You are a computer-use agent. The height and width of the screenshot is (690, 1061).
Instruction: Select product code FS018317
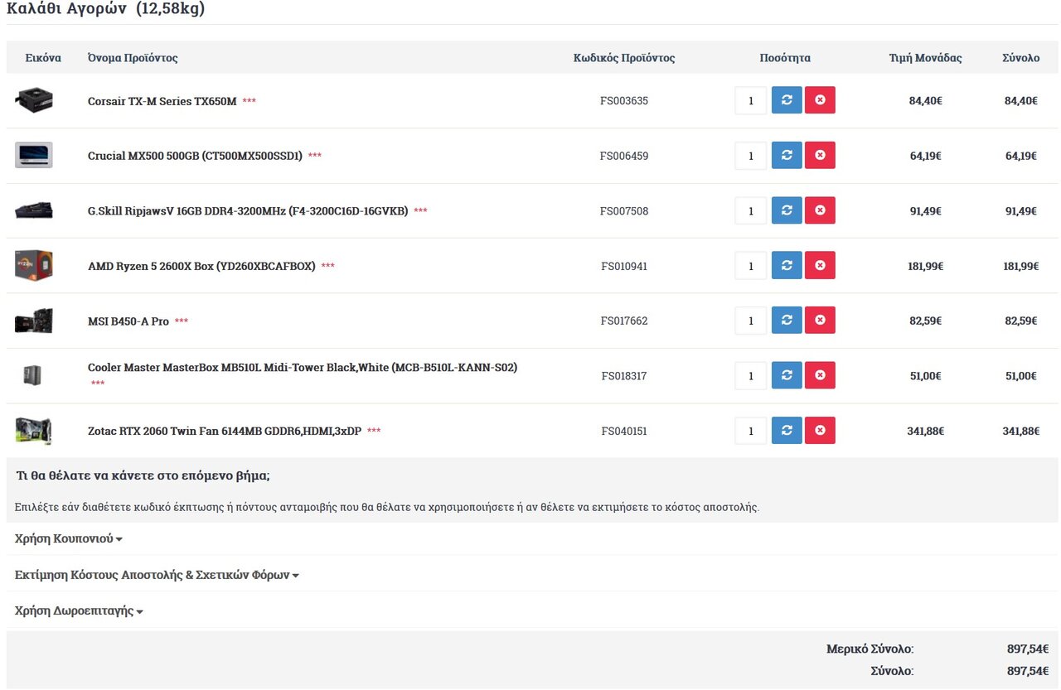point(624,376)
